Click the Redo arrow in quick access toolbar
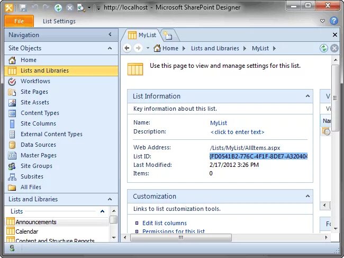344x258 pixels. point(46,7)
